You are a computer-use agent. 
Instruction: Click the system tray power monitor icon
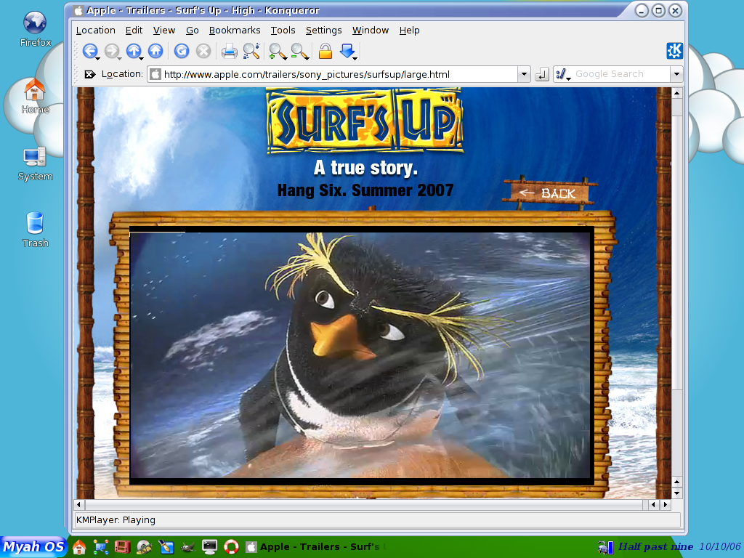605,548
